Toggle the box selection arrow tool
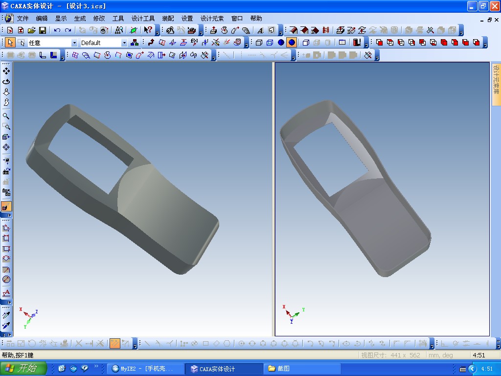Viewport: 501px width, 376px height. click(x=21, y=43)
